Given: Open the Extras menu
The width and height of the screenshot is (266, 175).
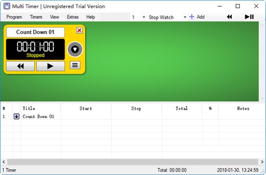Looking at the screenshot, I should 73,17.
